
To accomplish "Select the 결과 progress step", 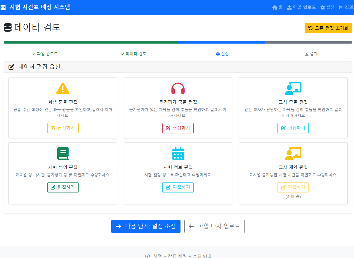I will tap(311, 54).
